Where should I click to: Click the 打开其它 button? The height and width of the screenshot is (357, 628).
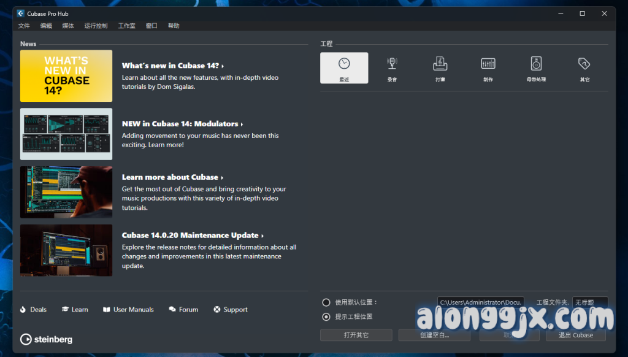356,335
